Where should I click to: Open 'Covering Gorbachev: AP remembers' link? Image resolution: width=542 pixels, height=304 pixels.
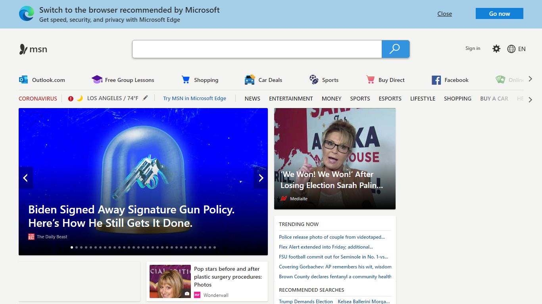(335, 267)
